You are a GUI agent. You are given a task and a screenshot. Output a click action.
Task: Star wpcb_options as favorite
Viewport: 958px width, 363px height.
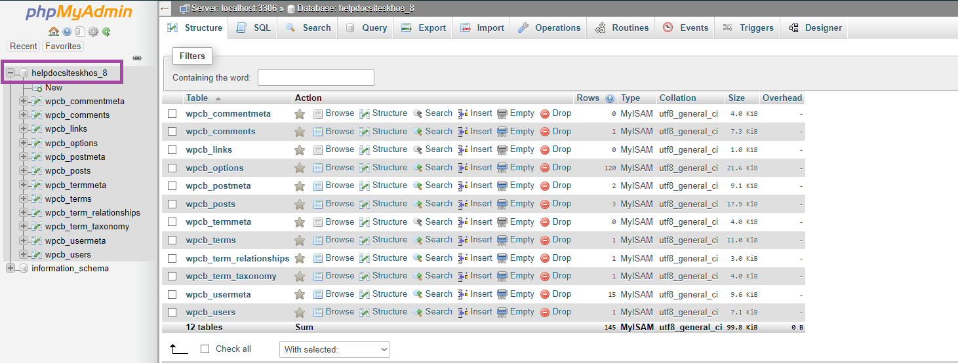pos(300,168)
